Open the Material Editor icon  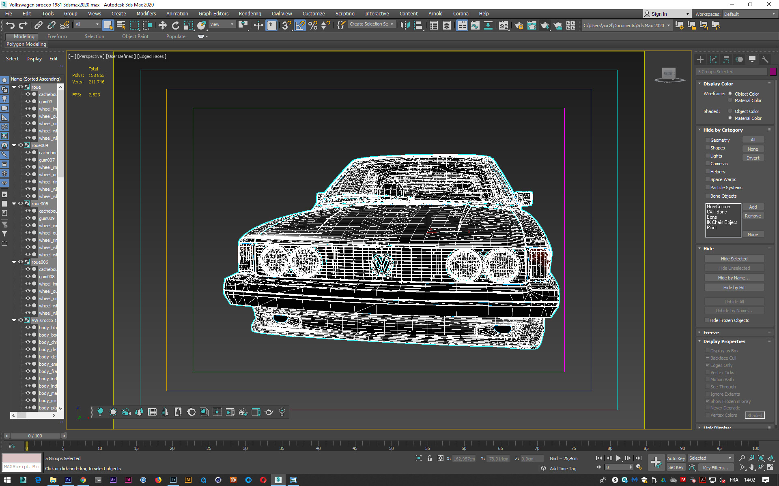[504, 26]
